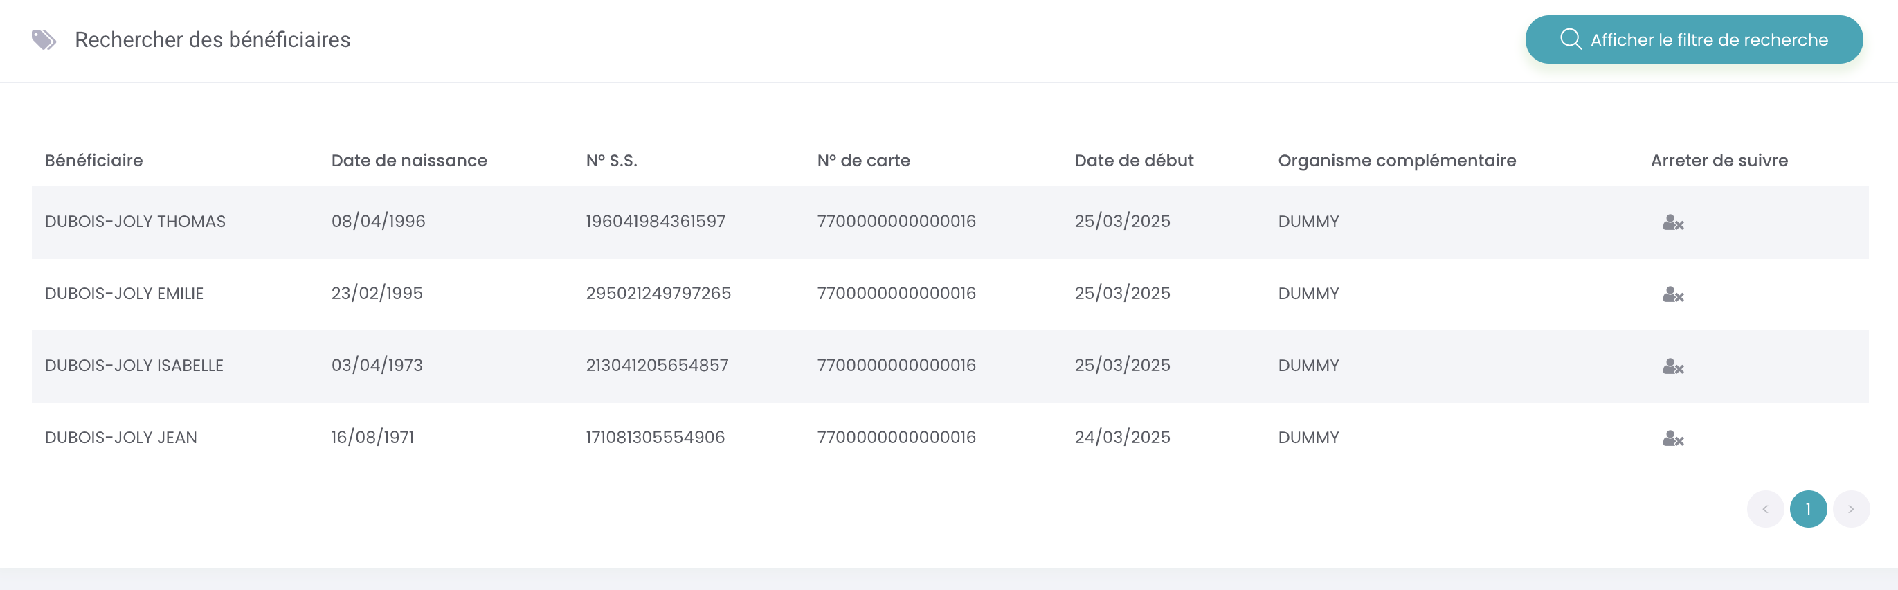Click the N° de carte column header
The image size is (1898, 590).
(864, 160)
